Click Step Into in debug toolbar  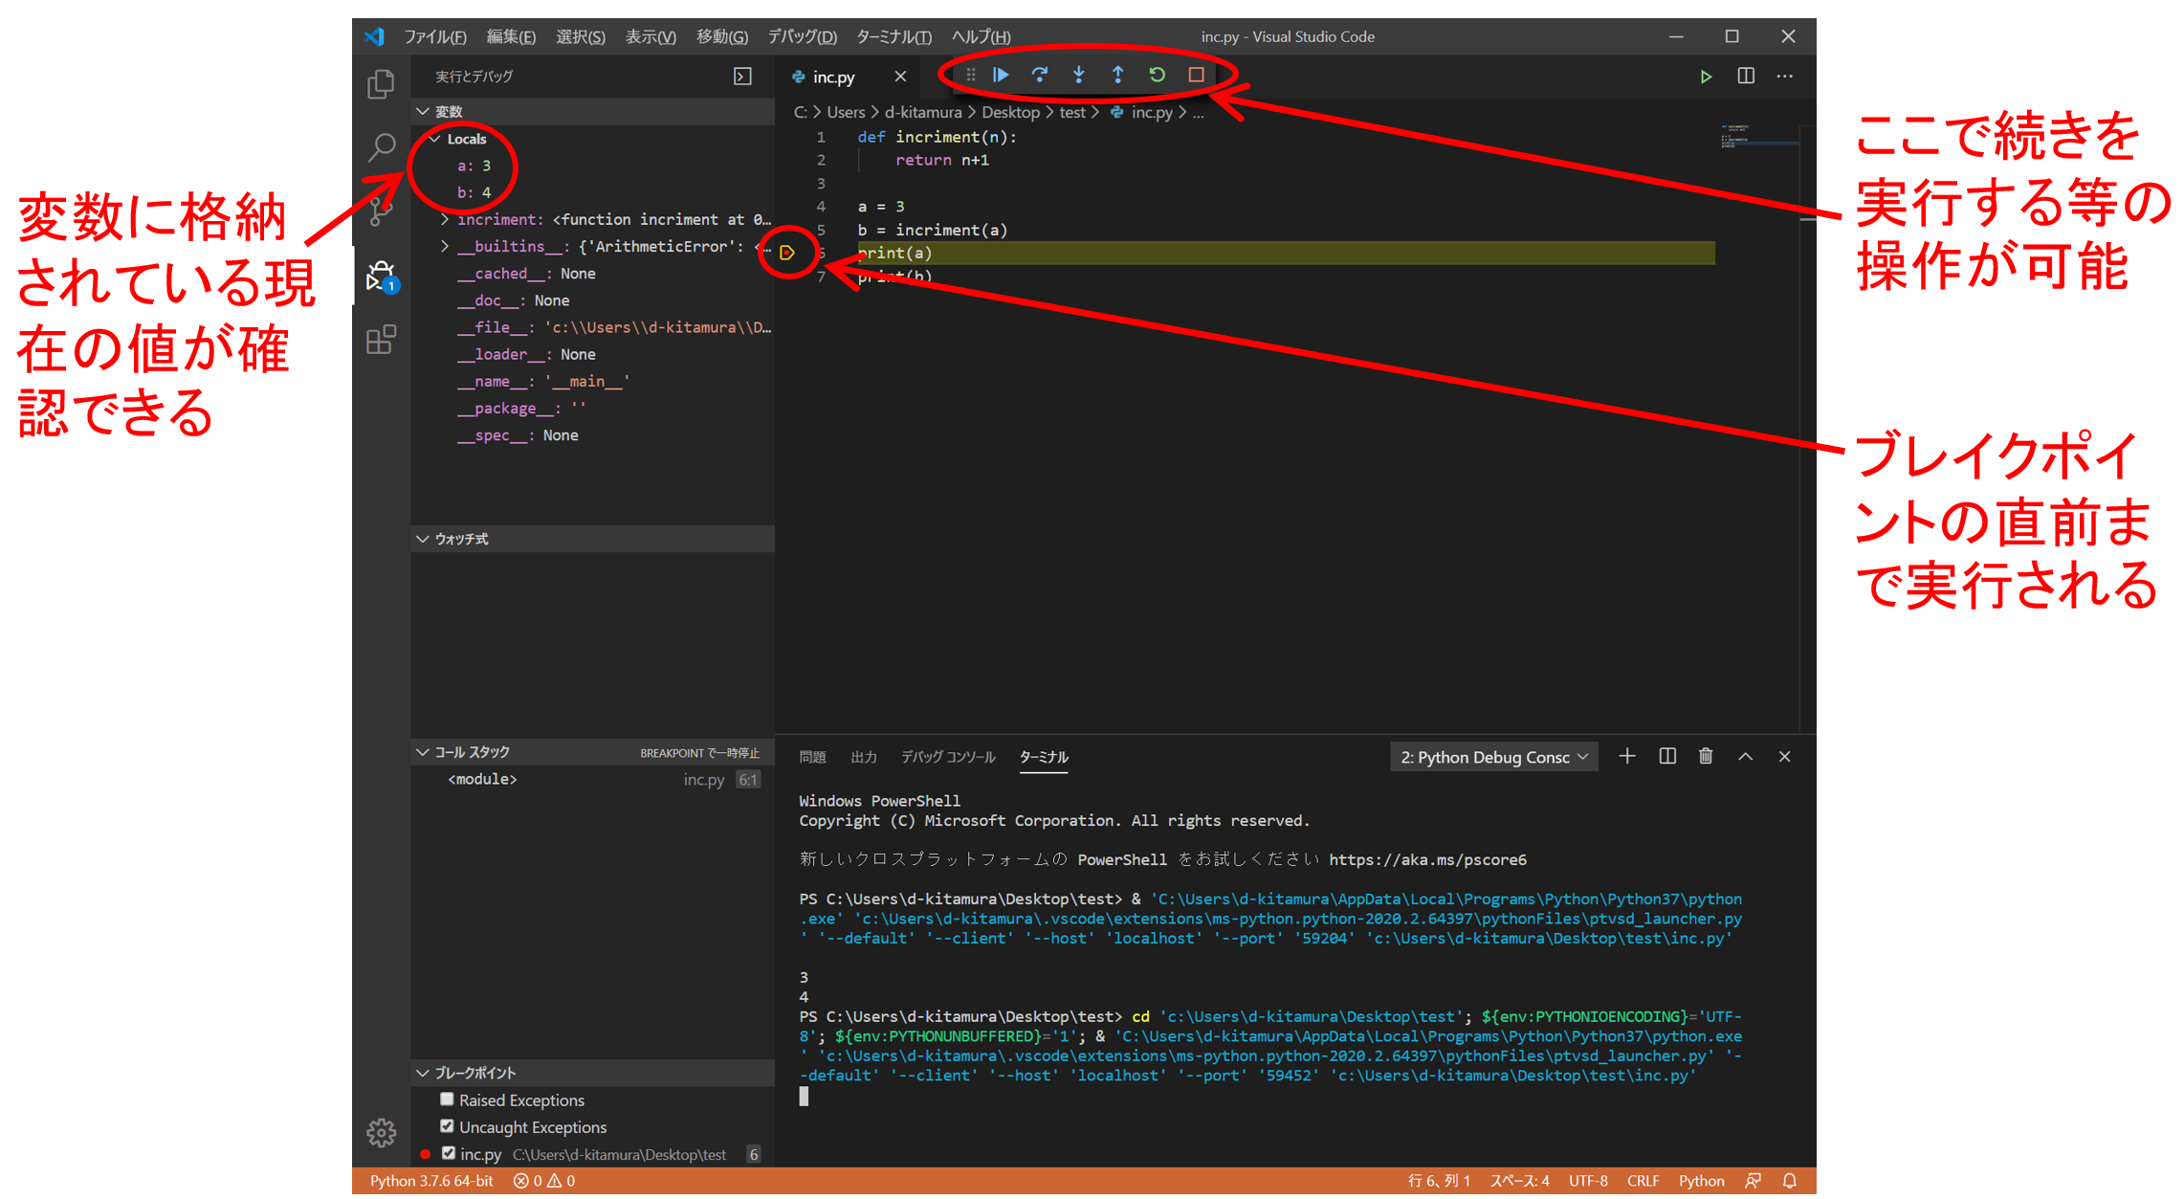point(1079,75)
